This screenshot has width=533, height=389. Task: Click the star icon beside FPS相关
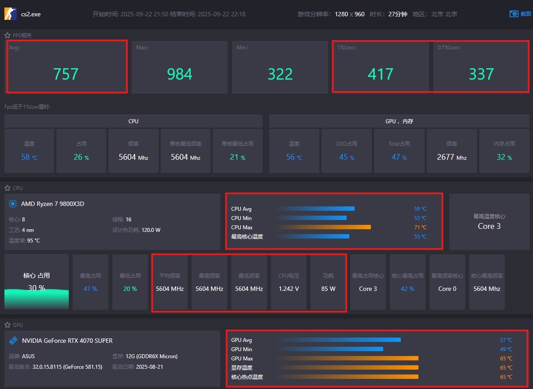(7, 35)
